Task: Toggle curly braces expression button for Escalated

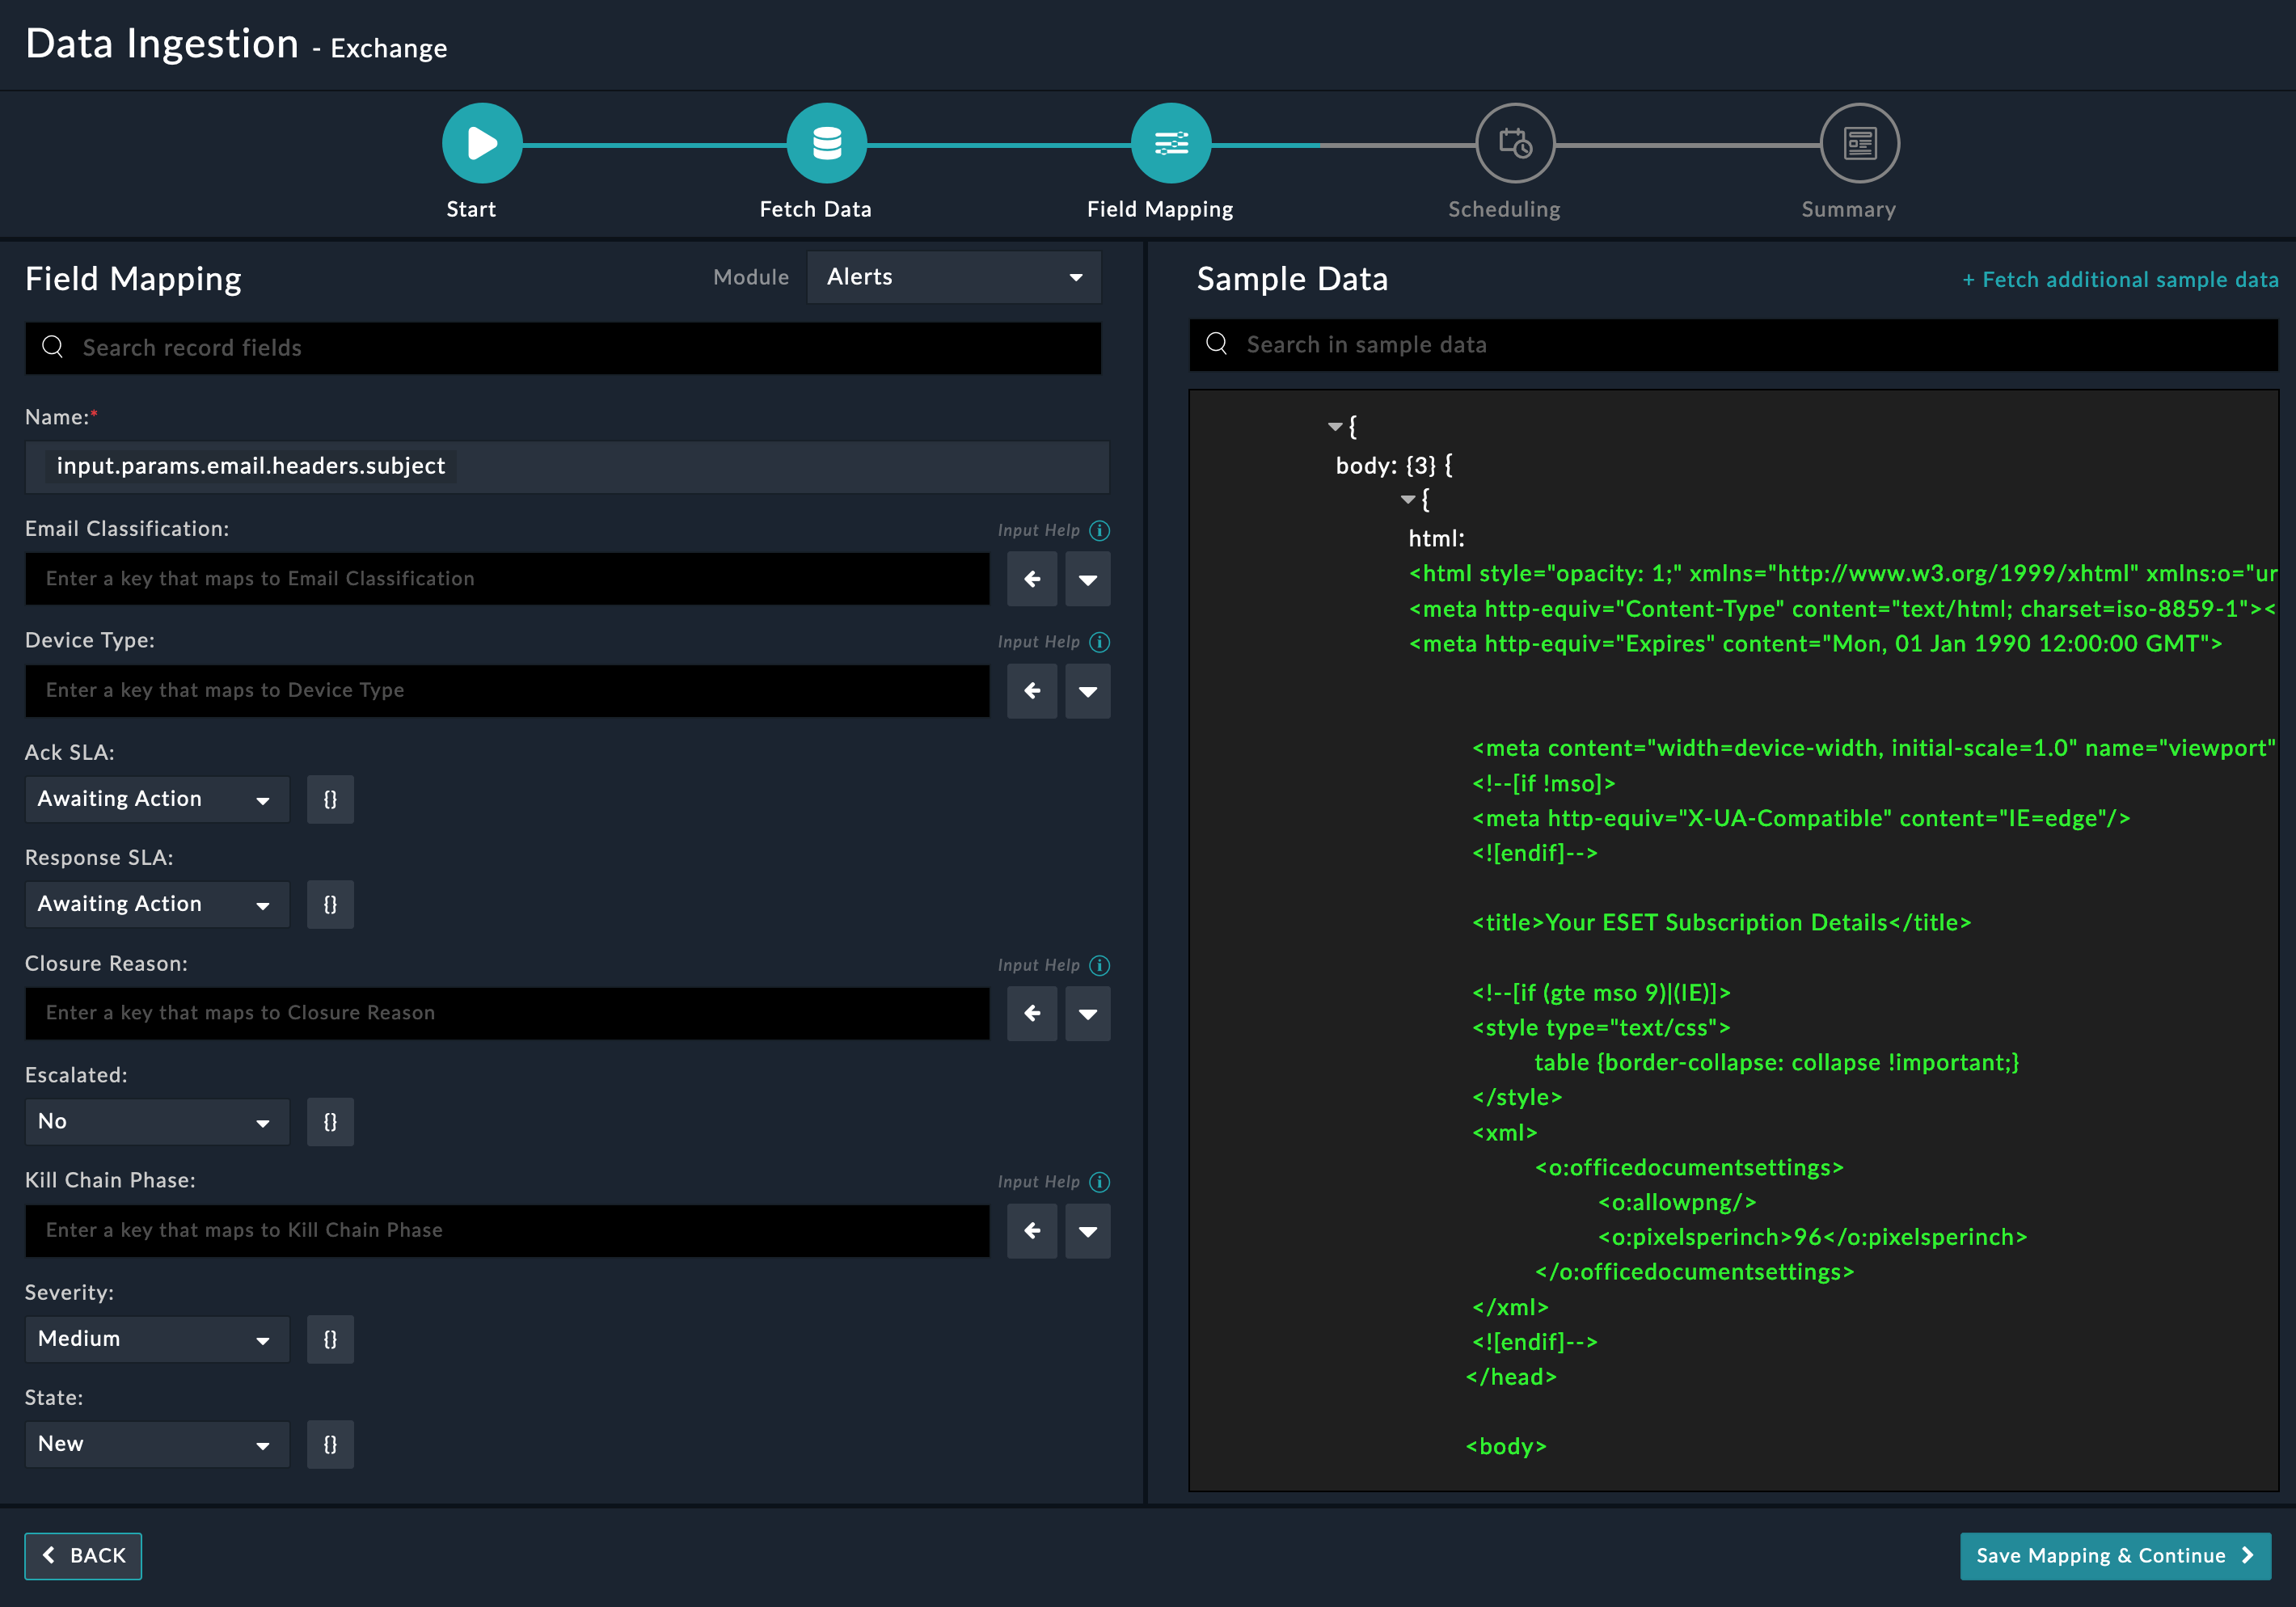Action: click(330, 1122)
